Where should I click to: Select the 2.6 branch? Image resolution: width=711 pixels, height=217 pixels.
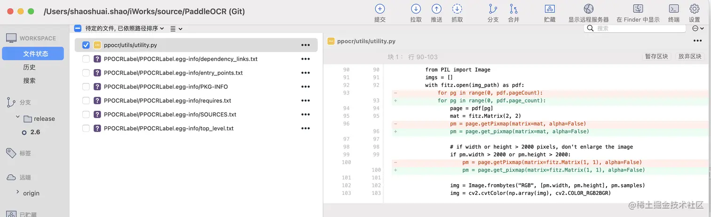click(x=35, y=132)
